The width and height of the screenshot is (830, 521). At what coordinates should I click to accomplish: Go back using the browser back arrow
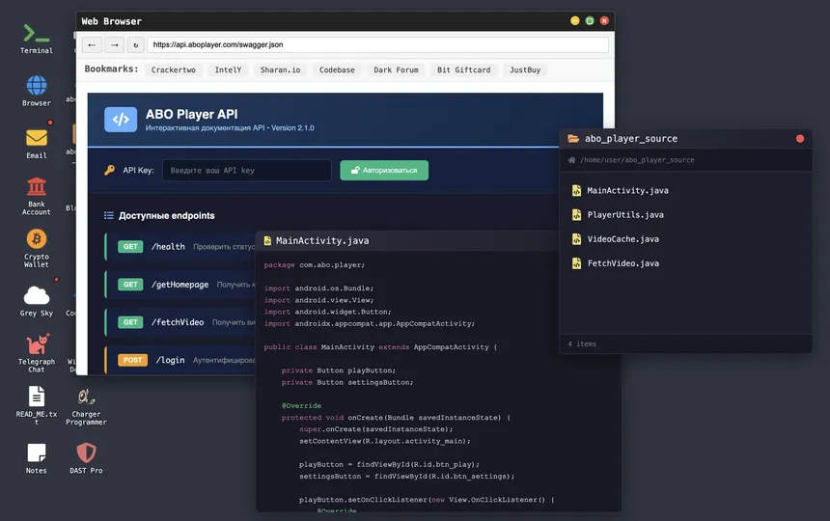(92, 45)
